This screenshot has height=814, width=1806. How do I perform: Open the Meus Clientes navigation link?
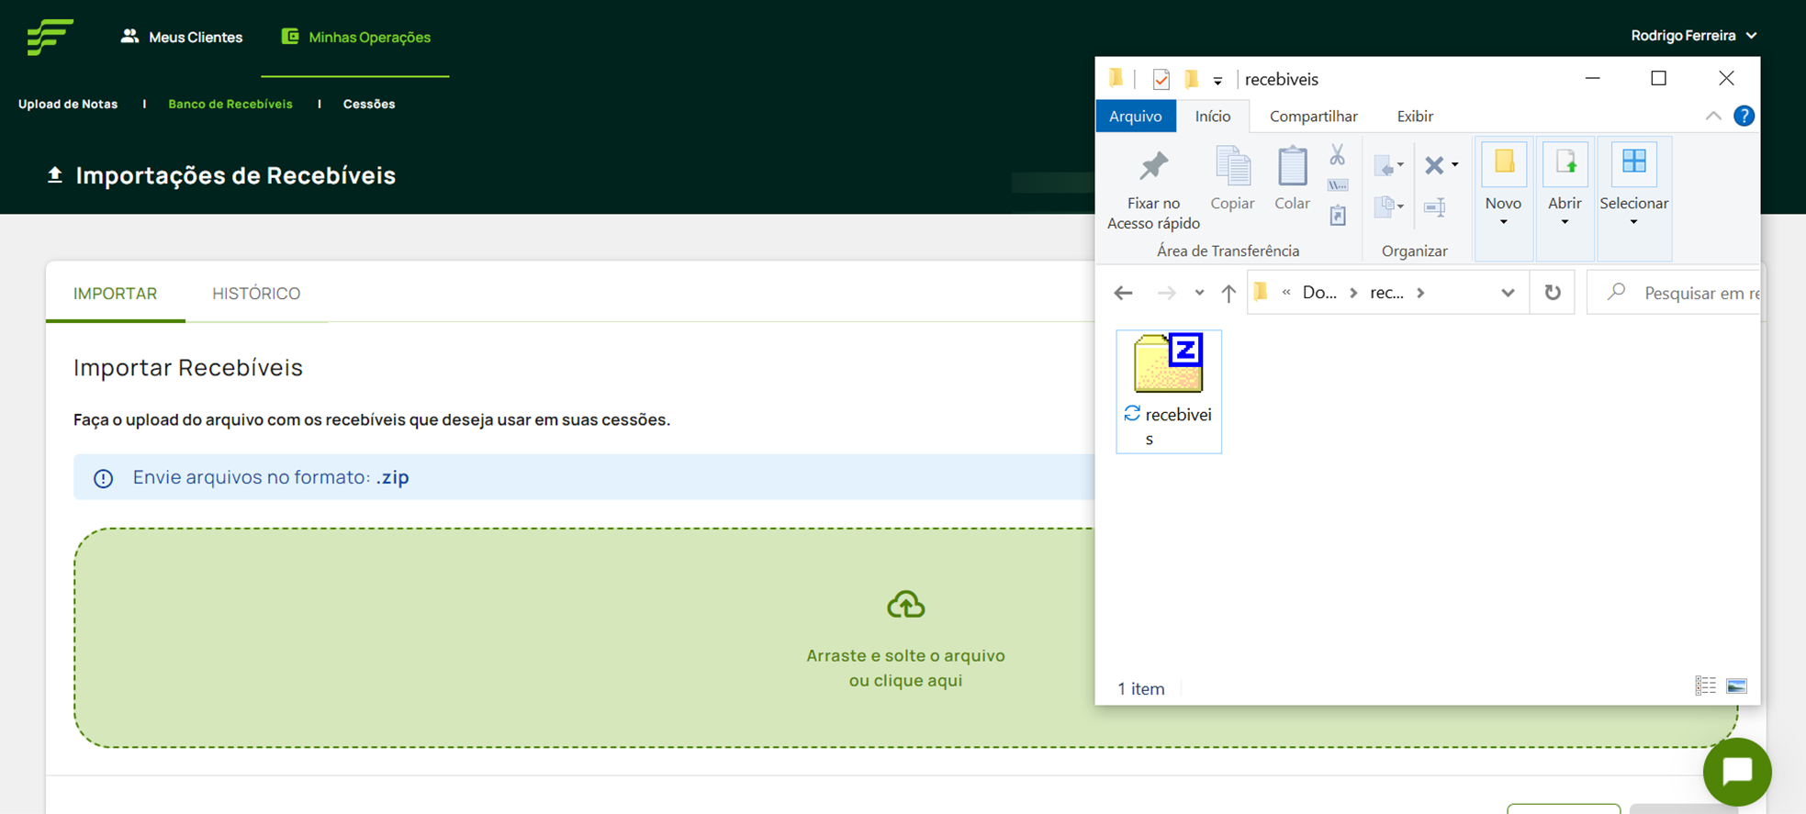coord(182,37)
